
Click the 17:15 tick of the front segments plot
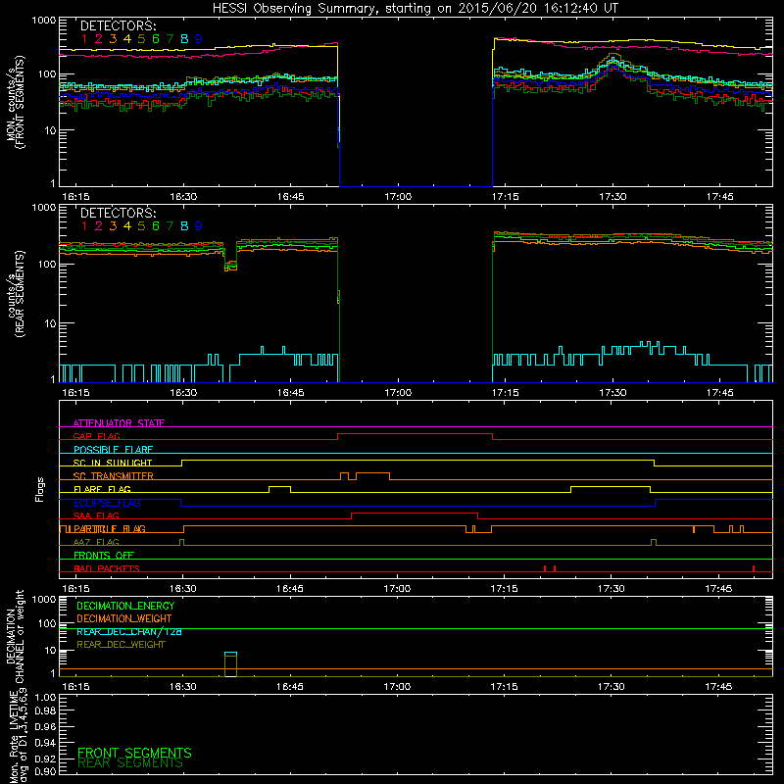(505, 197)
